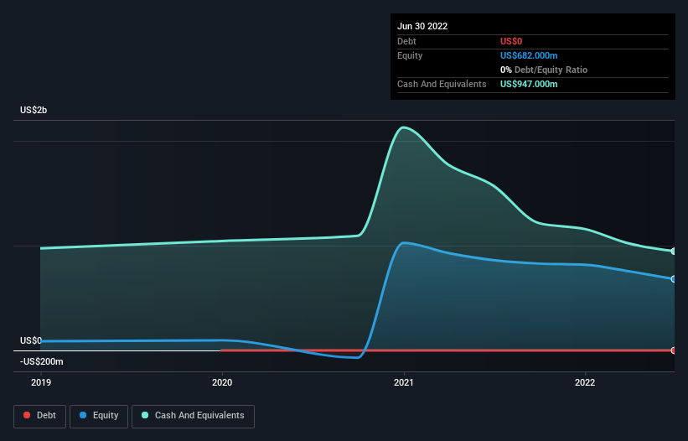Select the teal Cash endpoint marker

(x=673, y=251)
